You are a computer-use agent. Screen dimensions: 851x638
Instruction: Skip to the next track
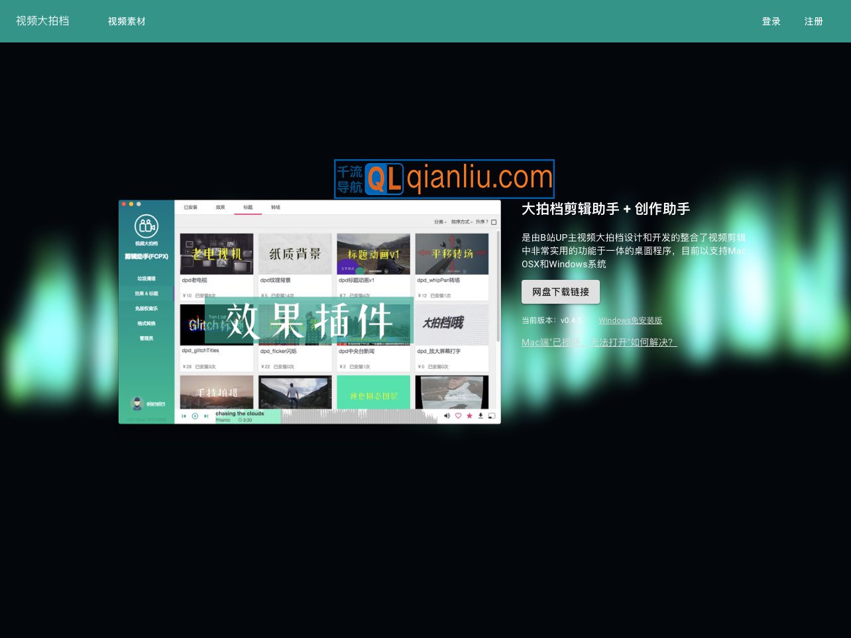[206, 416]
